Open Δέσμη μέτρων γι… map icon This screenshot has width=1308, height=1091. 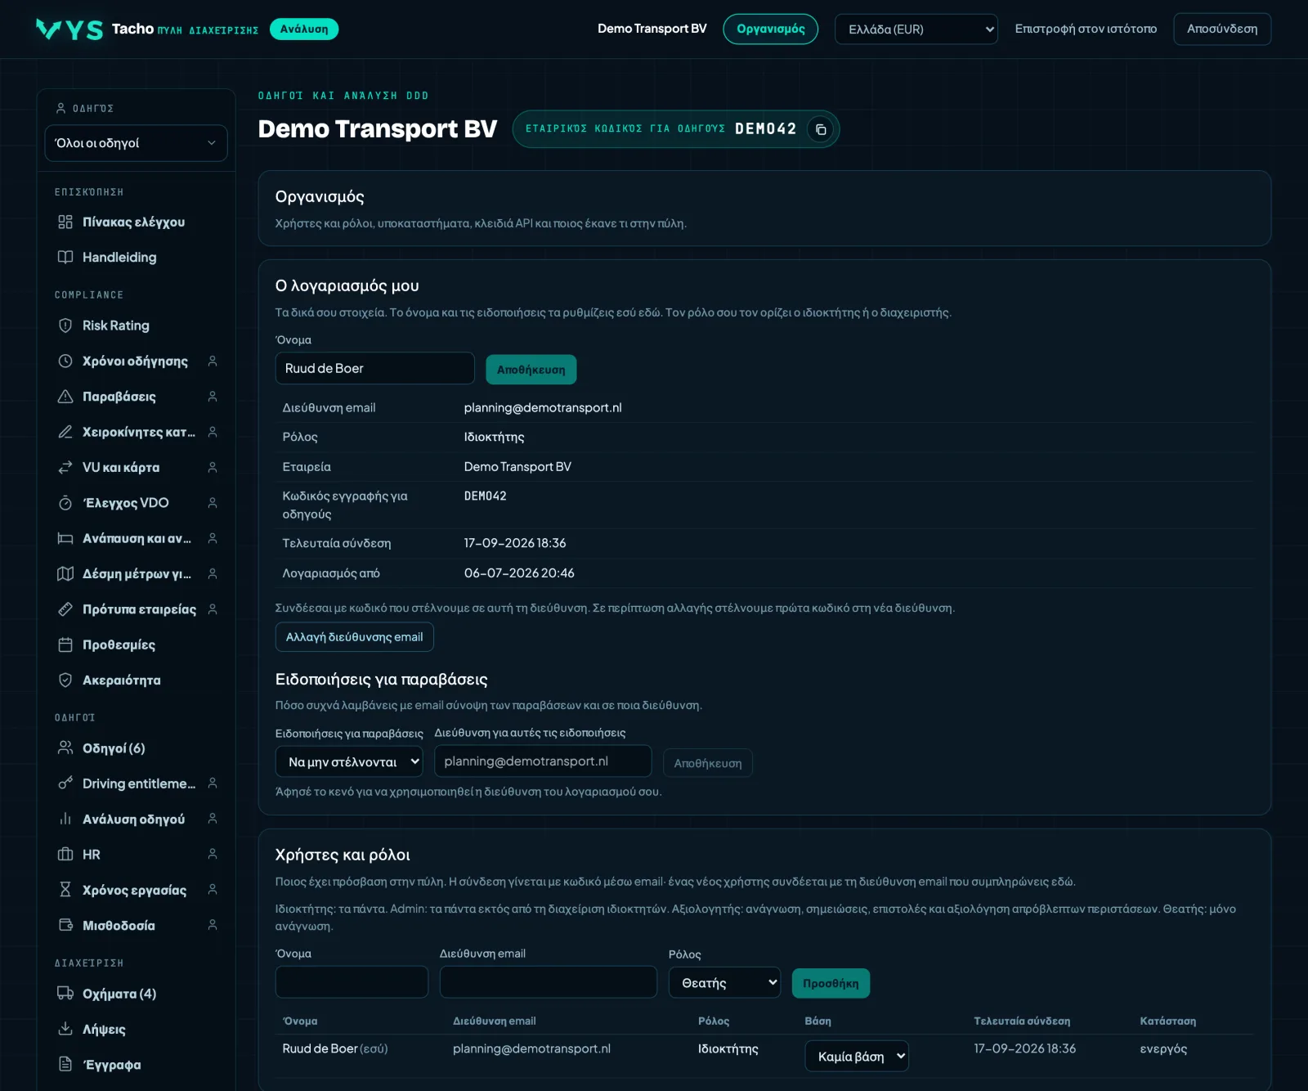click(65, 573)
